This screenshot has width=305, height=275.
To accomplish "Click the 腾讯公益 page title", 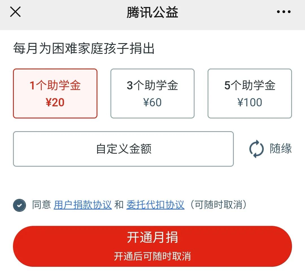I will 152,12.
